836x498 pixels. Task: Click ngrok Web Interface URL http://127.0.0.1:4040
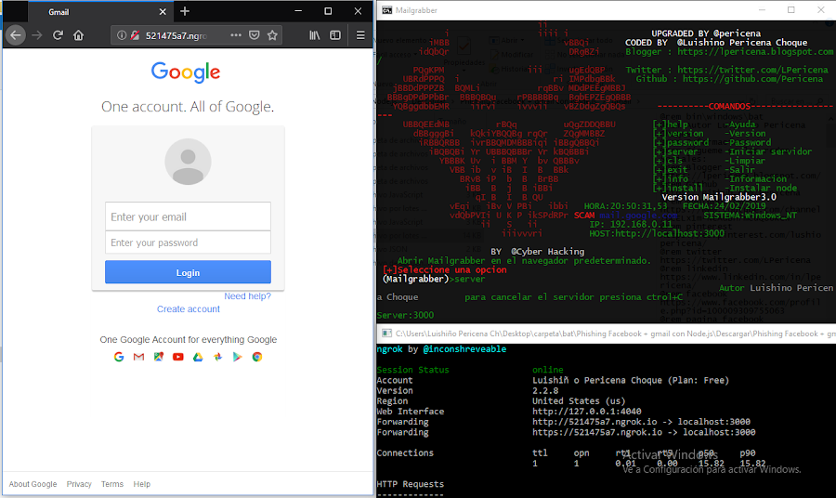point(586,412)
